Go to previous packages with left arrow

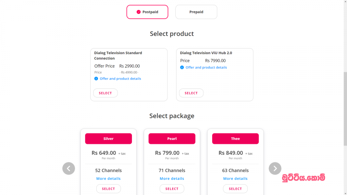pyautogui.click(x=69, y=169)
